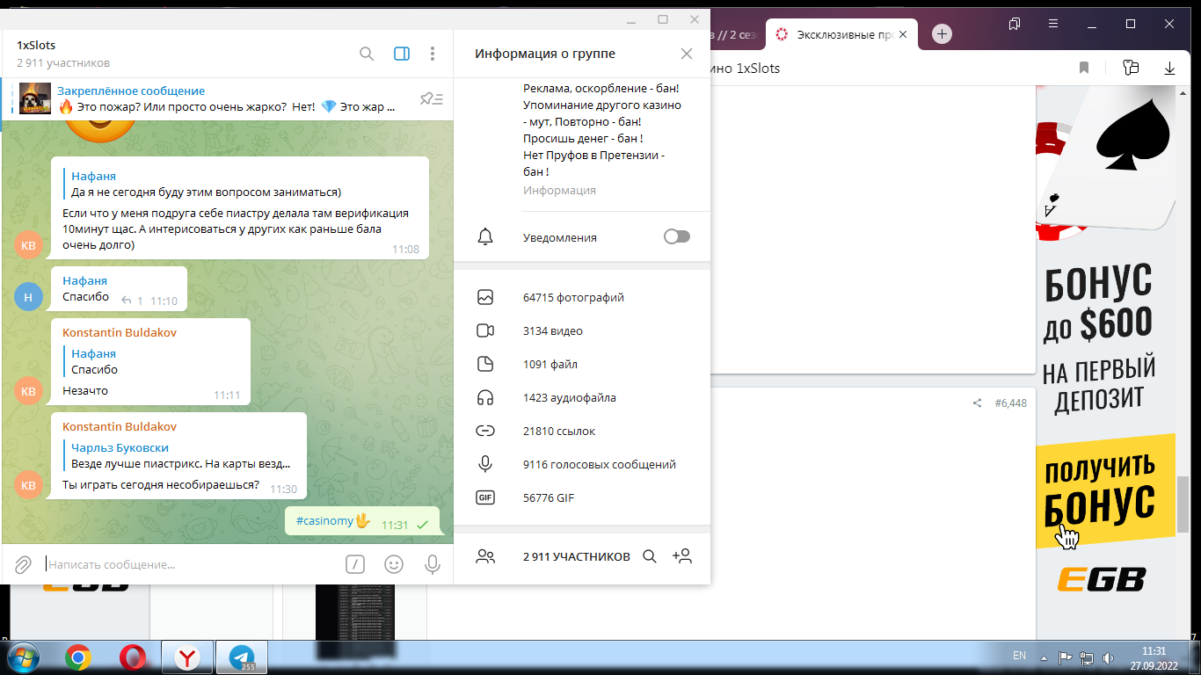Click the share icon beside #6,448
Screen dimensions: 1201x675
coord(977,403)
